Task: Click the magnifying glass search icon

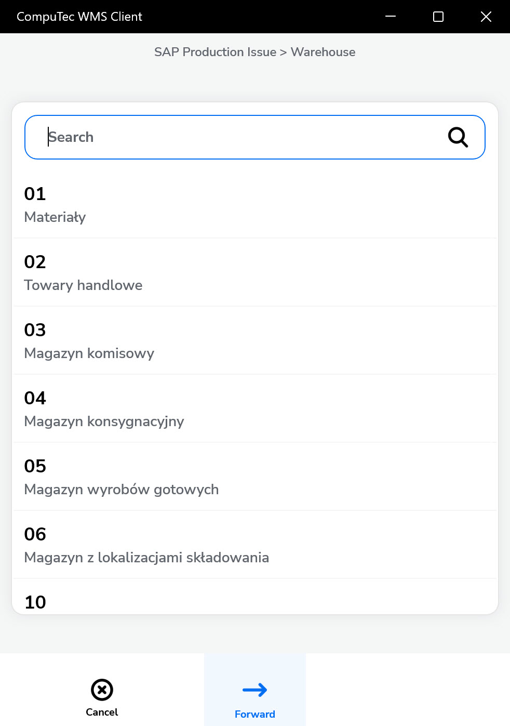Action: tap(458, 137)
